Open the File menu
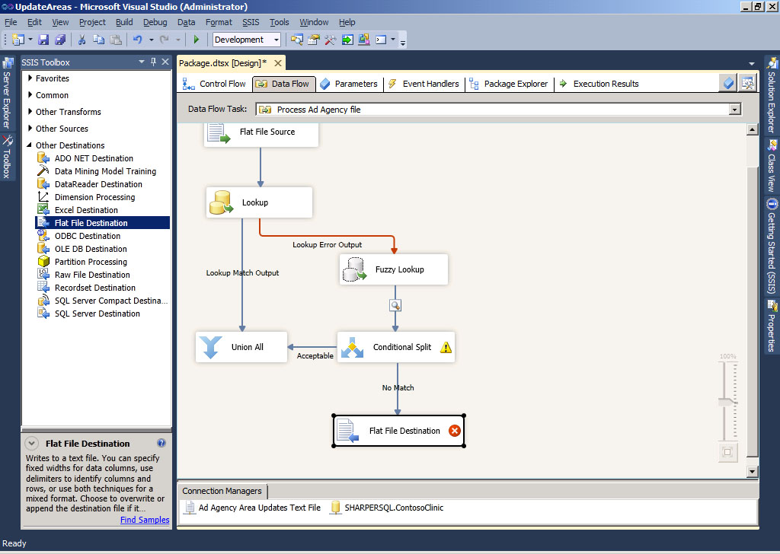This screenshot has width=780, height=554. [11, 22]
